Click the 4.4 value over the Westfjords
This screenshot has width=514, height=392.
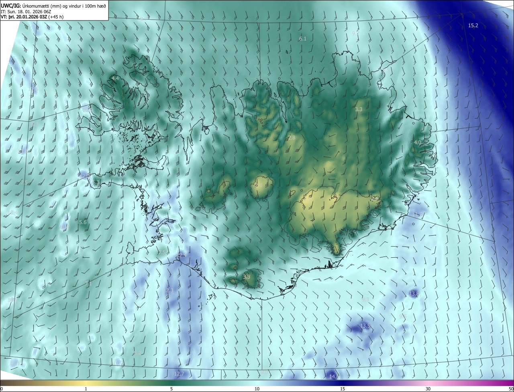(x=115, y=78)
